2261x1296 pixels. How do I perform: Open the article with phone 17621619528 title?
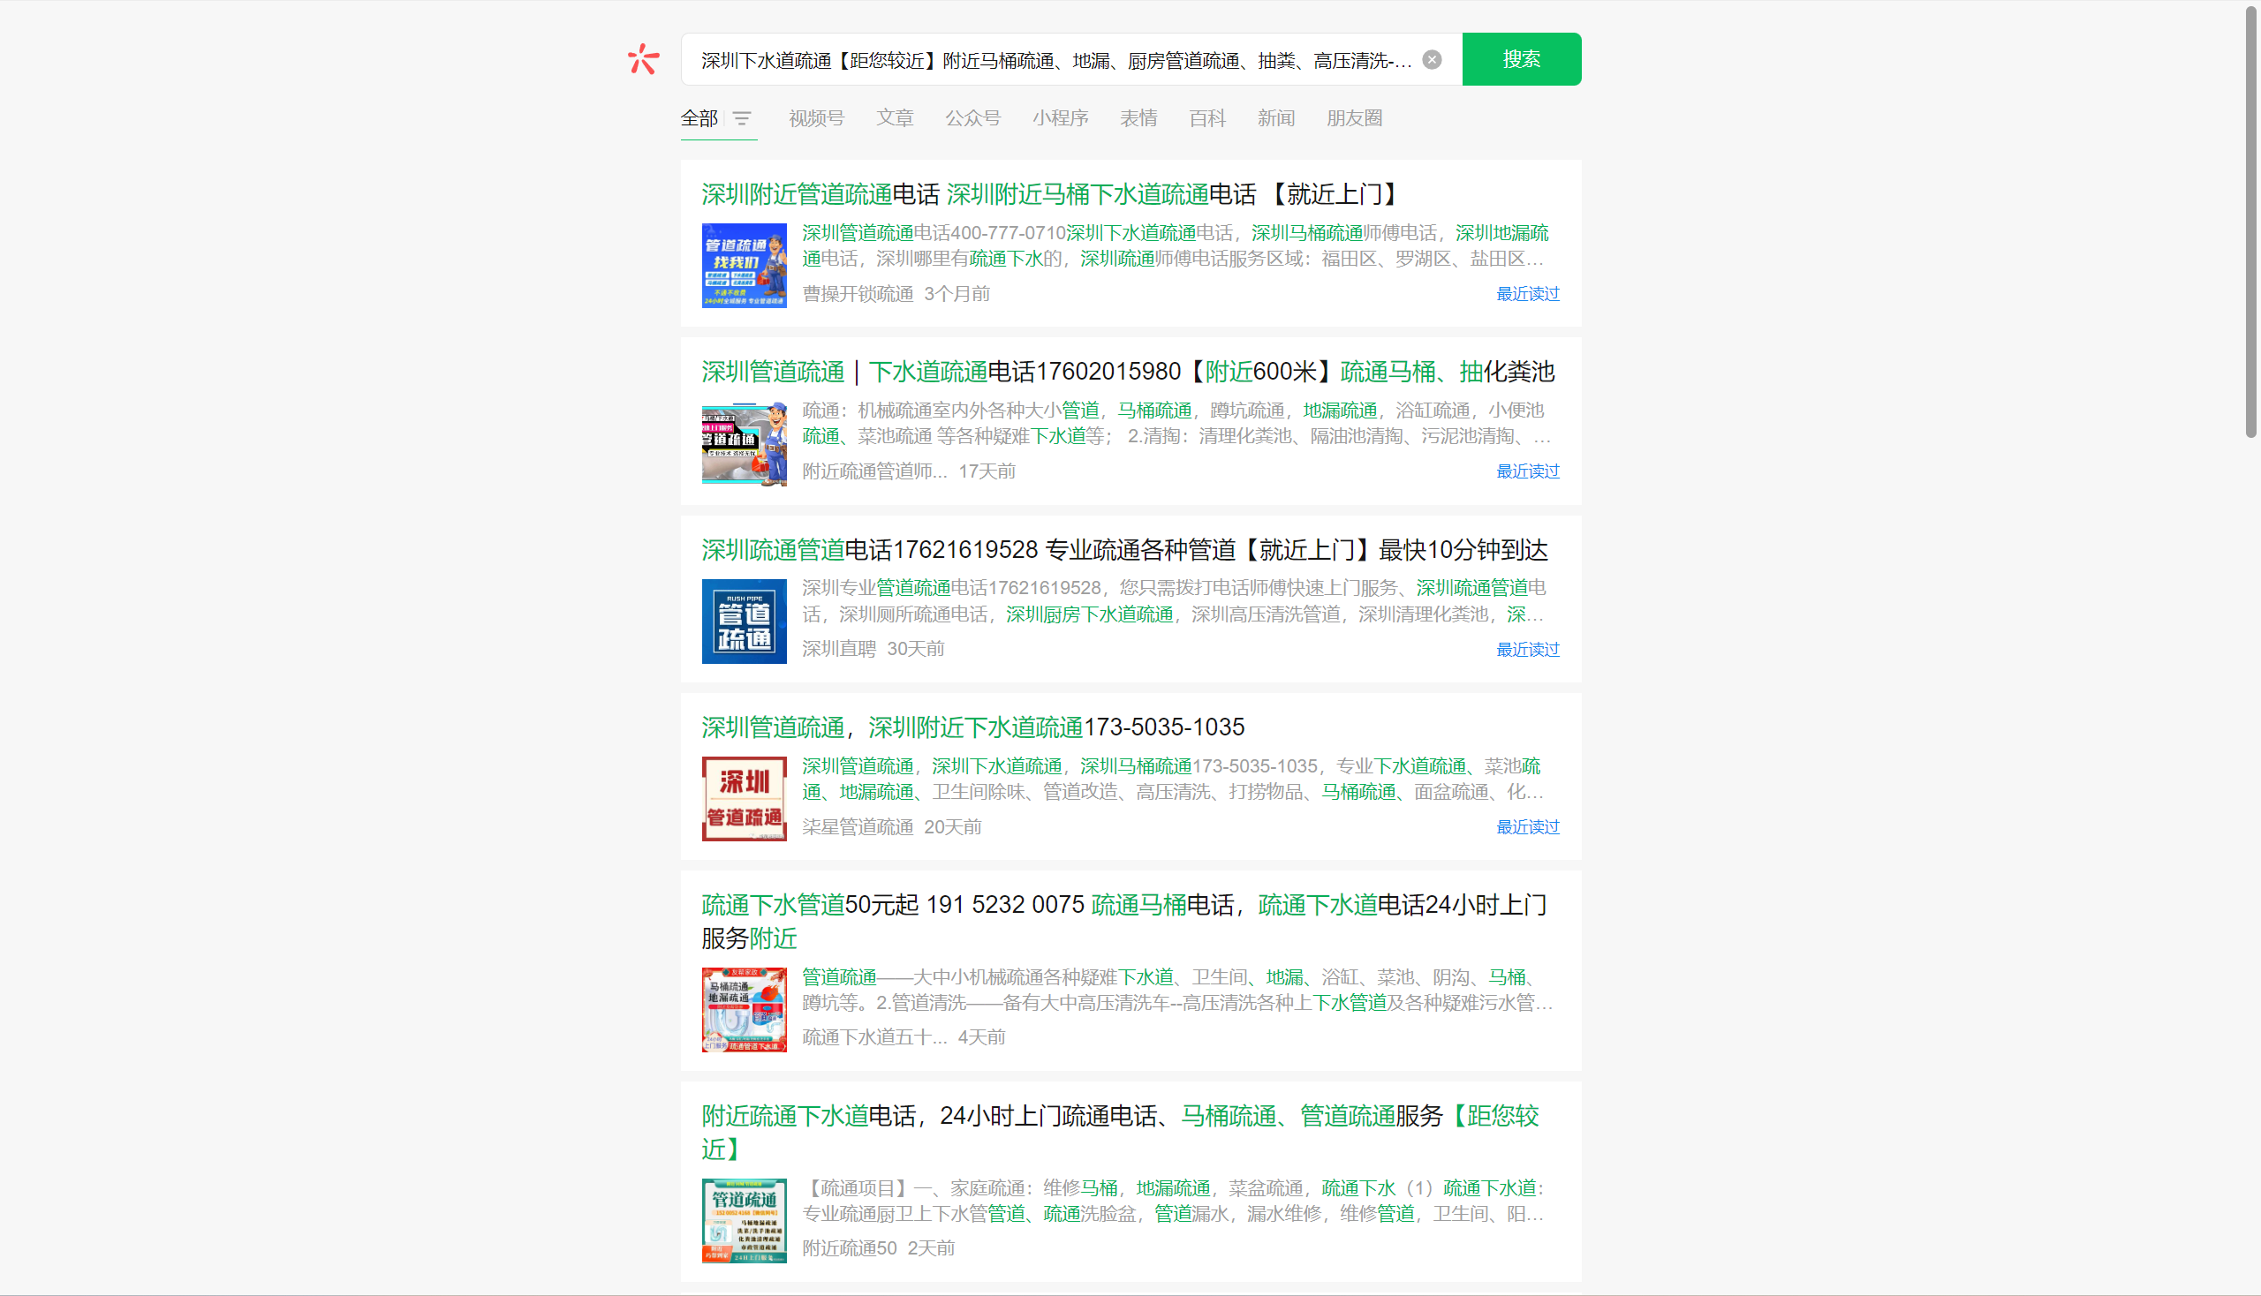(x=1123, y=550)
